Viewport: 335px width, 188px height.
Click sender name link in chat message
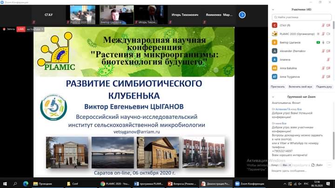283,109
